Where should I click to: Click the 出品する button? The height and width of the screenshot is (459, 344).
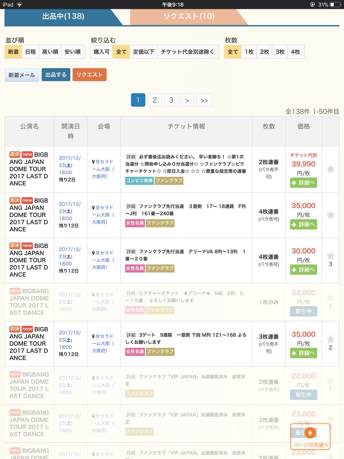coord(56,75)
